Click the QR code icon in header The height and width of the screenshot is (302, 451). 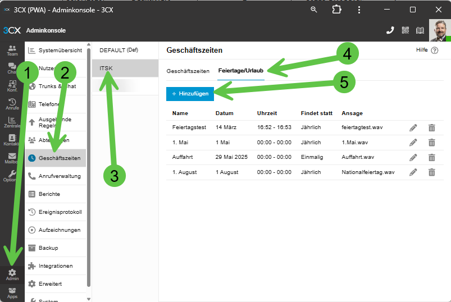(406, 30)
